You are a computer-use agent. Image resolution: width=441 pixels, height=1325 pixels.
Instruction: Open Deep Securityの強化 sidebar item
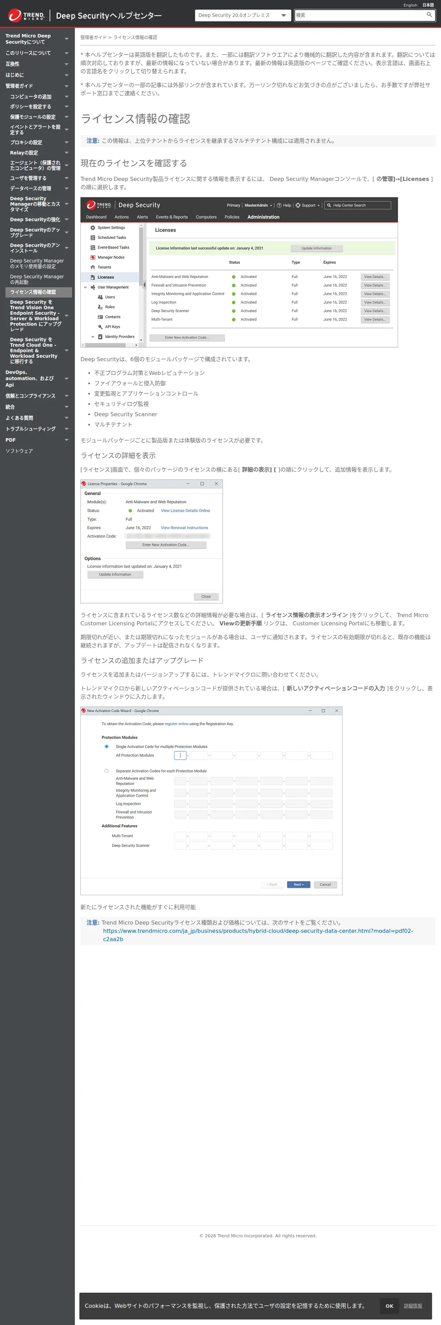coord(35,220)
